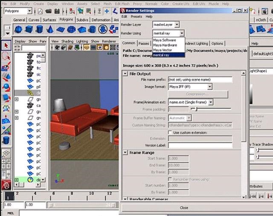Image resolution: width=273 pixels, height=216 pixels.
Task: Click the Save Scene disk icon
Action: [57, 12]
